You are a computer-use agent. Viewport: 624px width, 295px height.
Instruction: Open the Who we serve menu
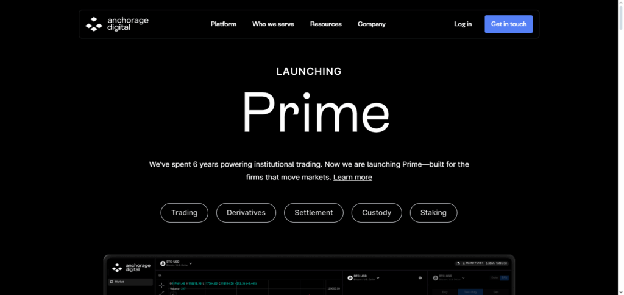tap(273, 24)
